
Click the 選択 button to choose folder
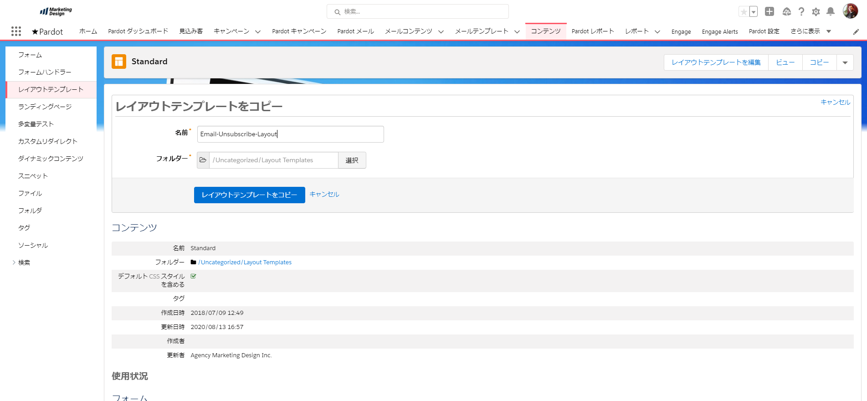tap(352, 160)
